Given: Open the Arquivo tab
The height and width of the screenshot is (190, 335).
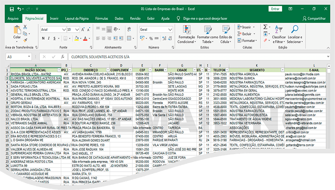Looking at the screenshot, I should 13,18.
